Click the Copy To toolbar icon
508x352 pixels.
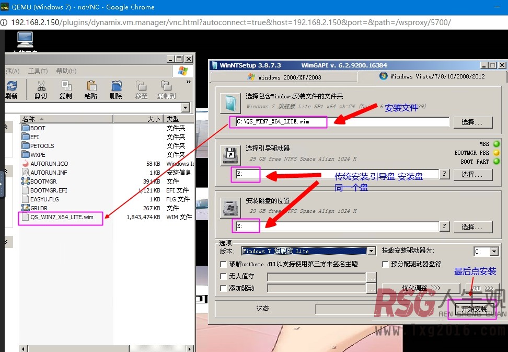(x=166, y=90)
